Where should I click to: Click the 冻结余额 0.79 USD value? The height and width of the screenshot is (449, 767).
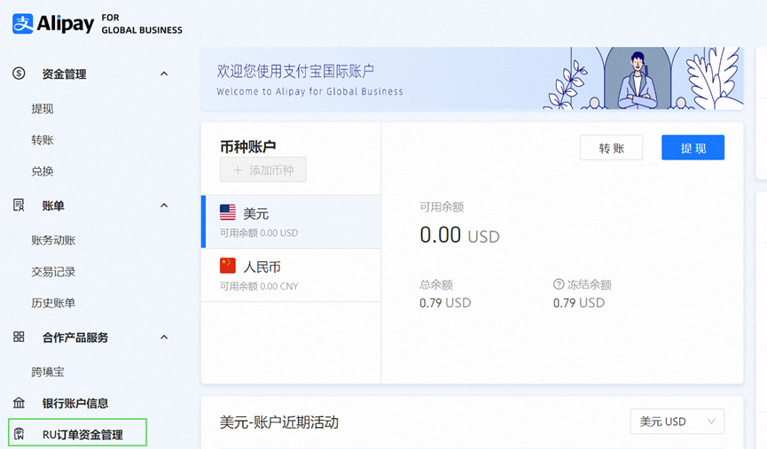[579, 303]
